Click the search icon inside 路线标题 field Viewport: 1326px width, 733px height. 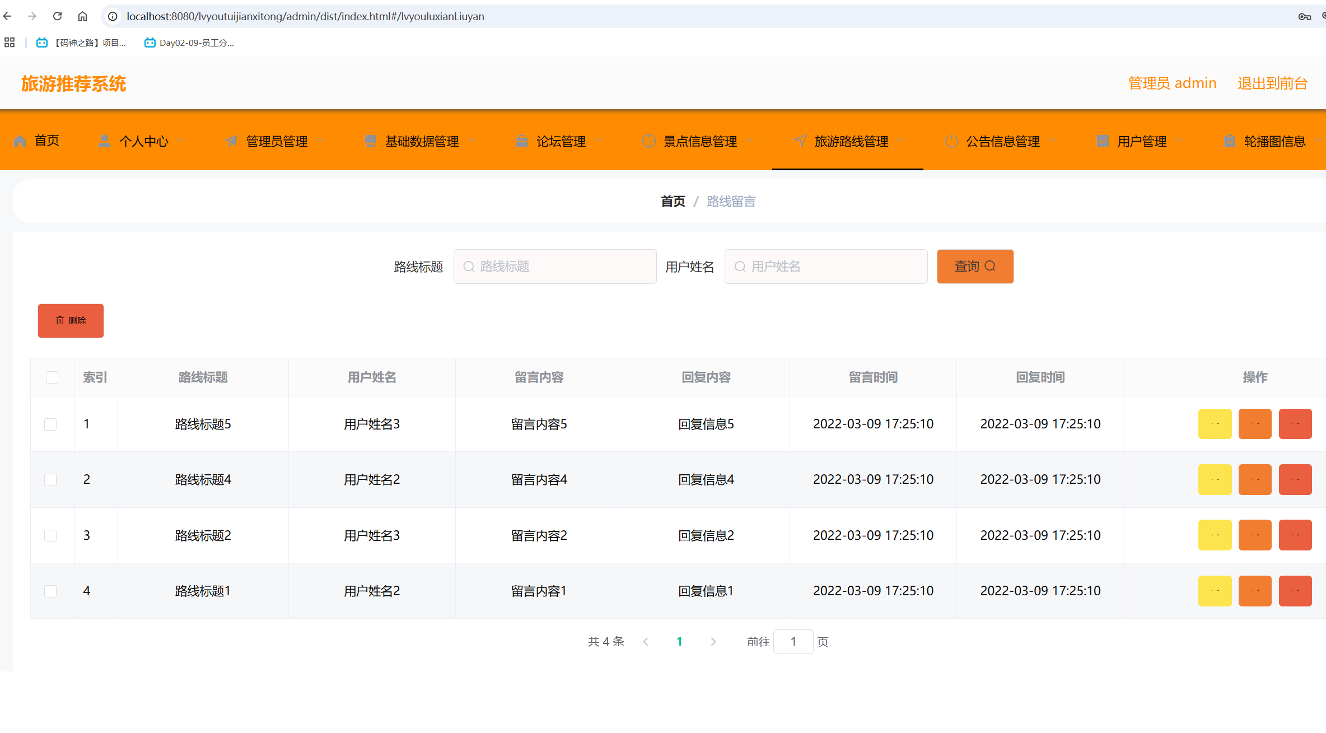(469, 267)
